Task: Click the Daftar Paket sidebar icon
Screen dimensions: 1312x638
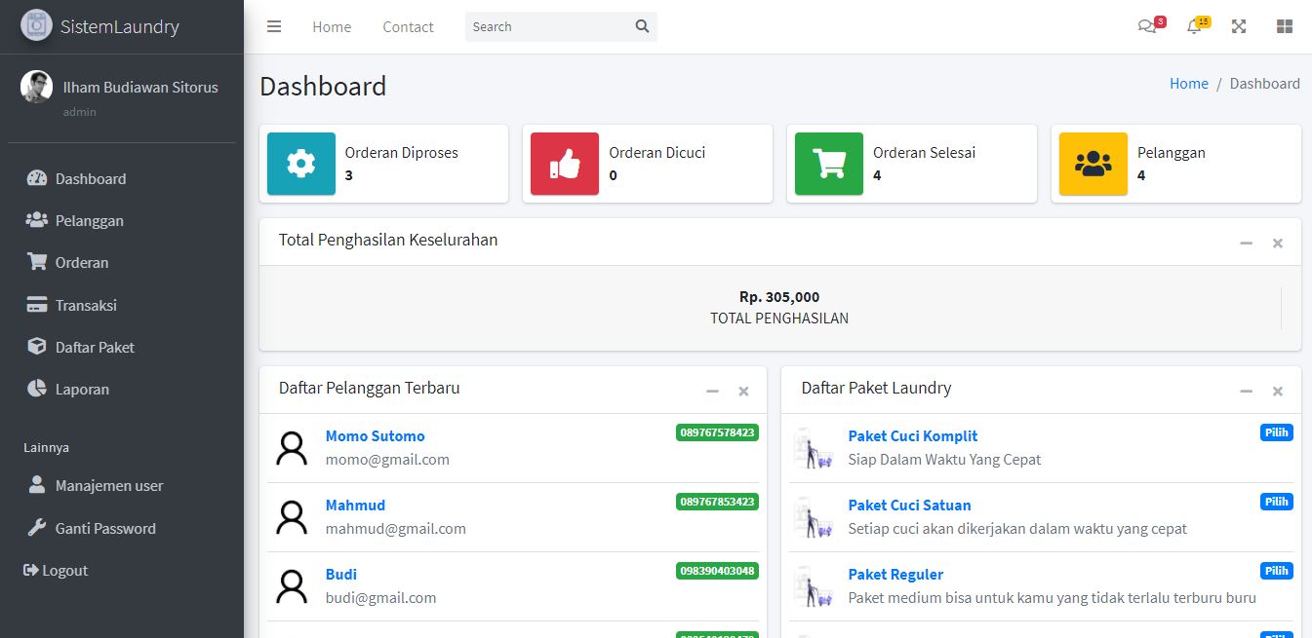Action: coord(37,346)
